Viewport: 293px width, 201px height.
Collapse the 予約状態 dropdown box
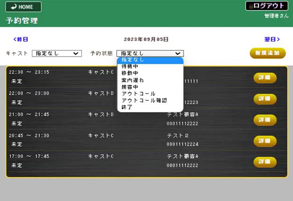click(150, 53)
